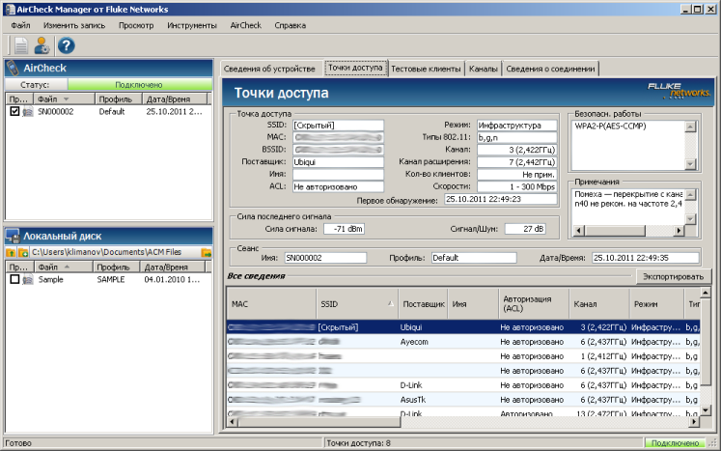Switch to Сведения о соединении tab
This screenshot has width=721, height=451.
(550, 69)
